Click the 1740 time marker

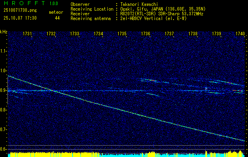[240, 33]
